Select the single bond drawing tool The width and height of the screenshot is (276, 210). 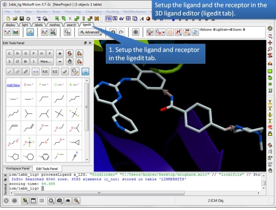click(10, 71)
